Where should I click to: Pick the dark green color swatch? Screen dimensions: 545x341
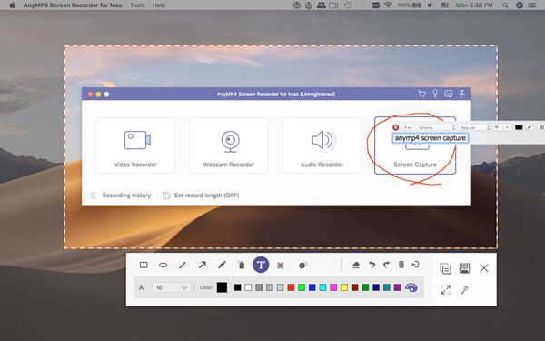click(x=365, y=287)
